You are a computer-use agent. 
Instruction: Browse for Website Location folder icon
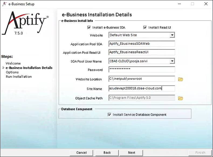(180, 79)
